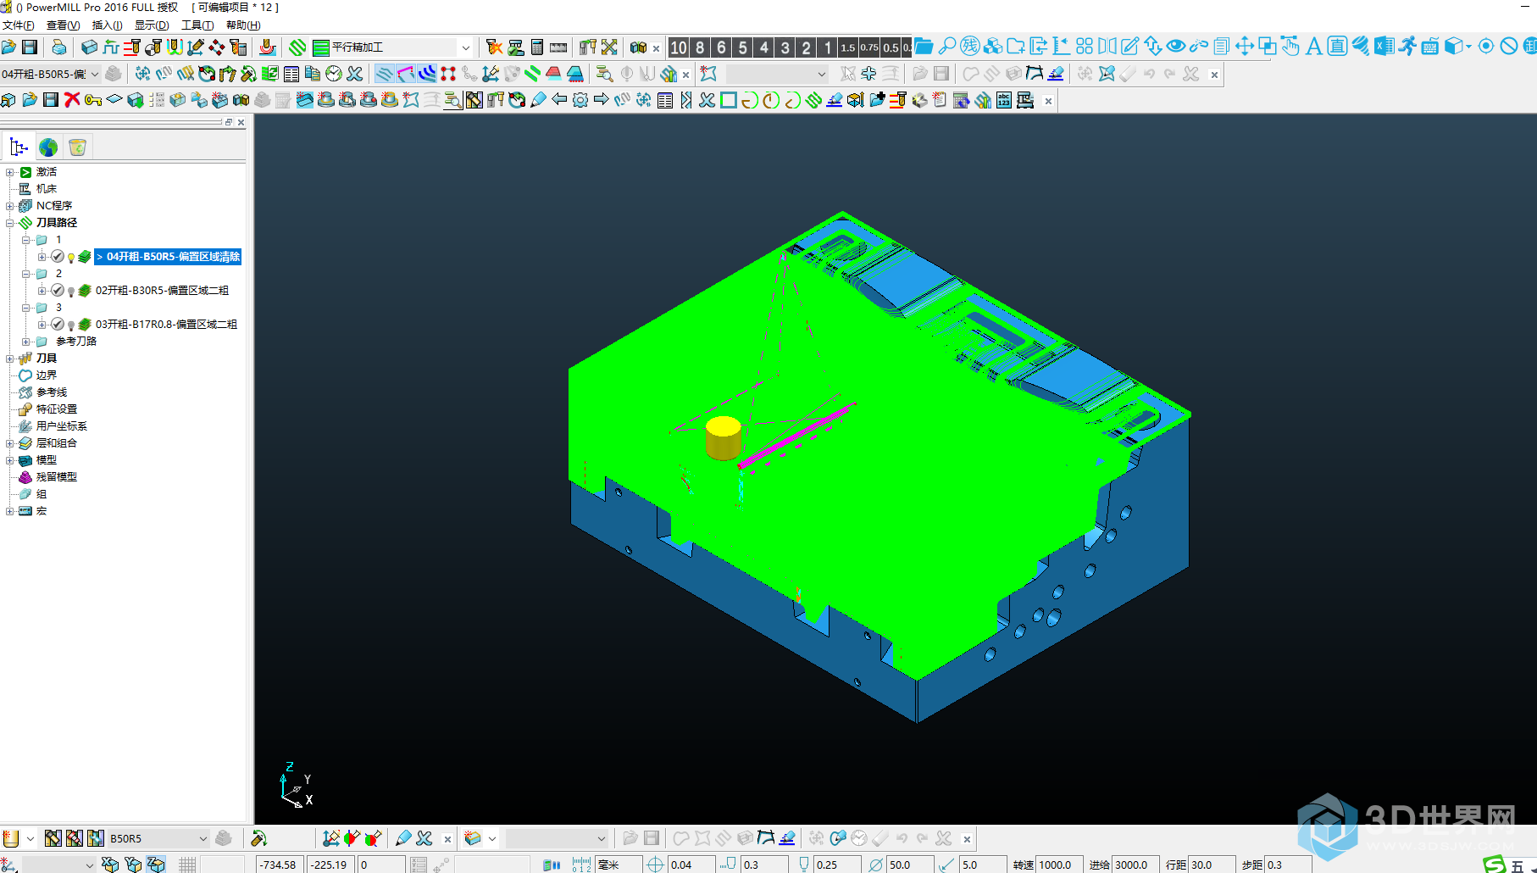
Task: Toggle the highlighted toolpath draw button
Action: point(384,75)
